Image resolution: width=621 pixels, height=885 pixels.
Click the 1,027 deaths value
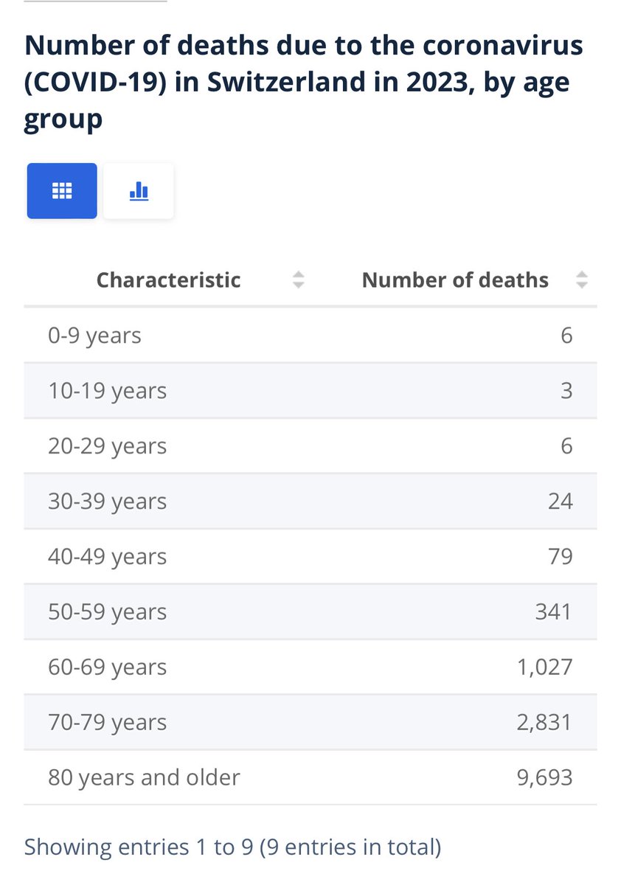point(544,667)
